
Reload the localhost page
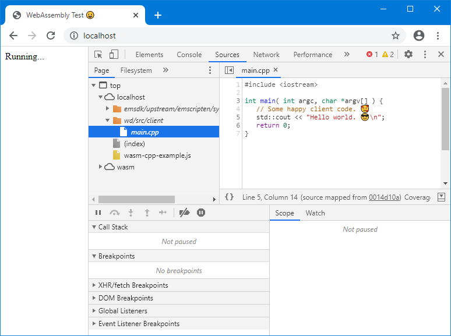coord(51,36)
